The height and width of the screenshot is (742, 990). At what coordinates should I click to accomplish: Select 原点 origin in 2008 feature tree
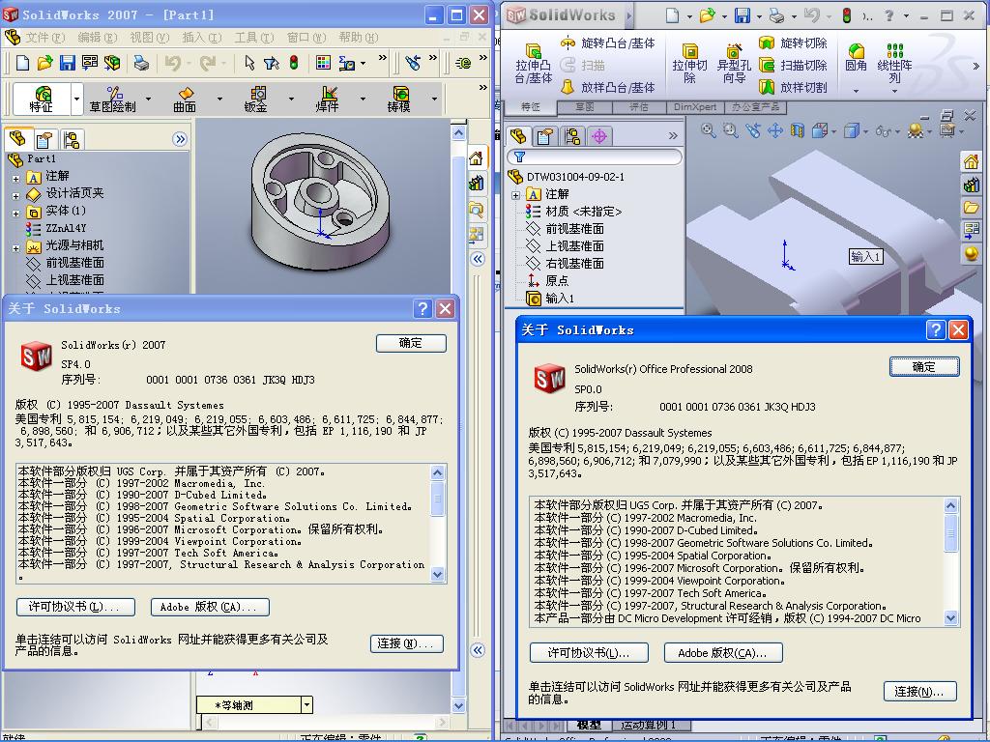(557, 281)
